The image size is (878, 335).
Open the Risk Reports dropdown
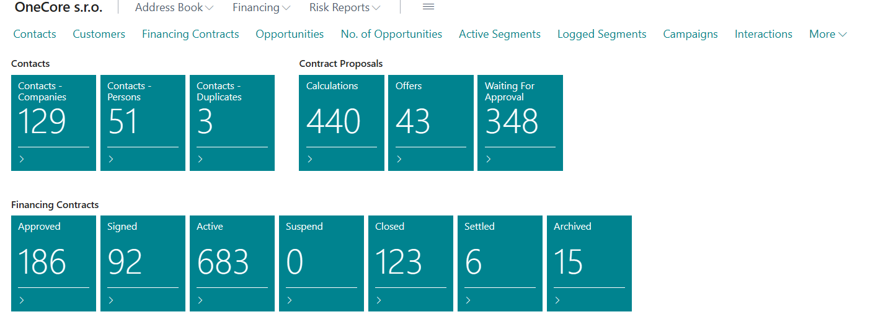[345, 8]
